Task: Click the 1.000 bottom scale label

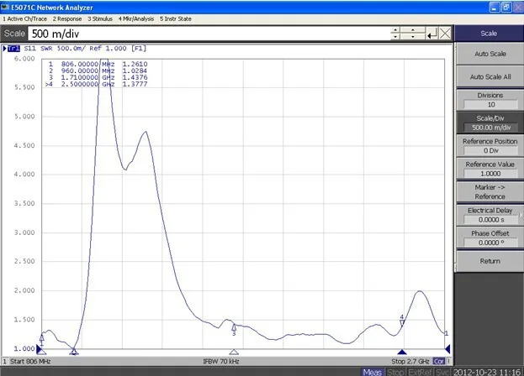Action: [24, 348]
